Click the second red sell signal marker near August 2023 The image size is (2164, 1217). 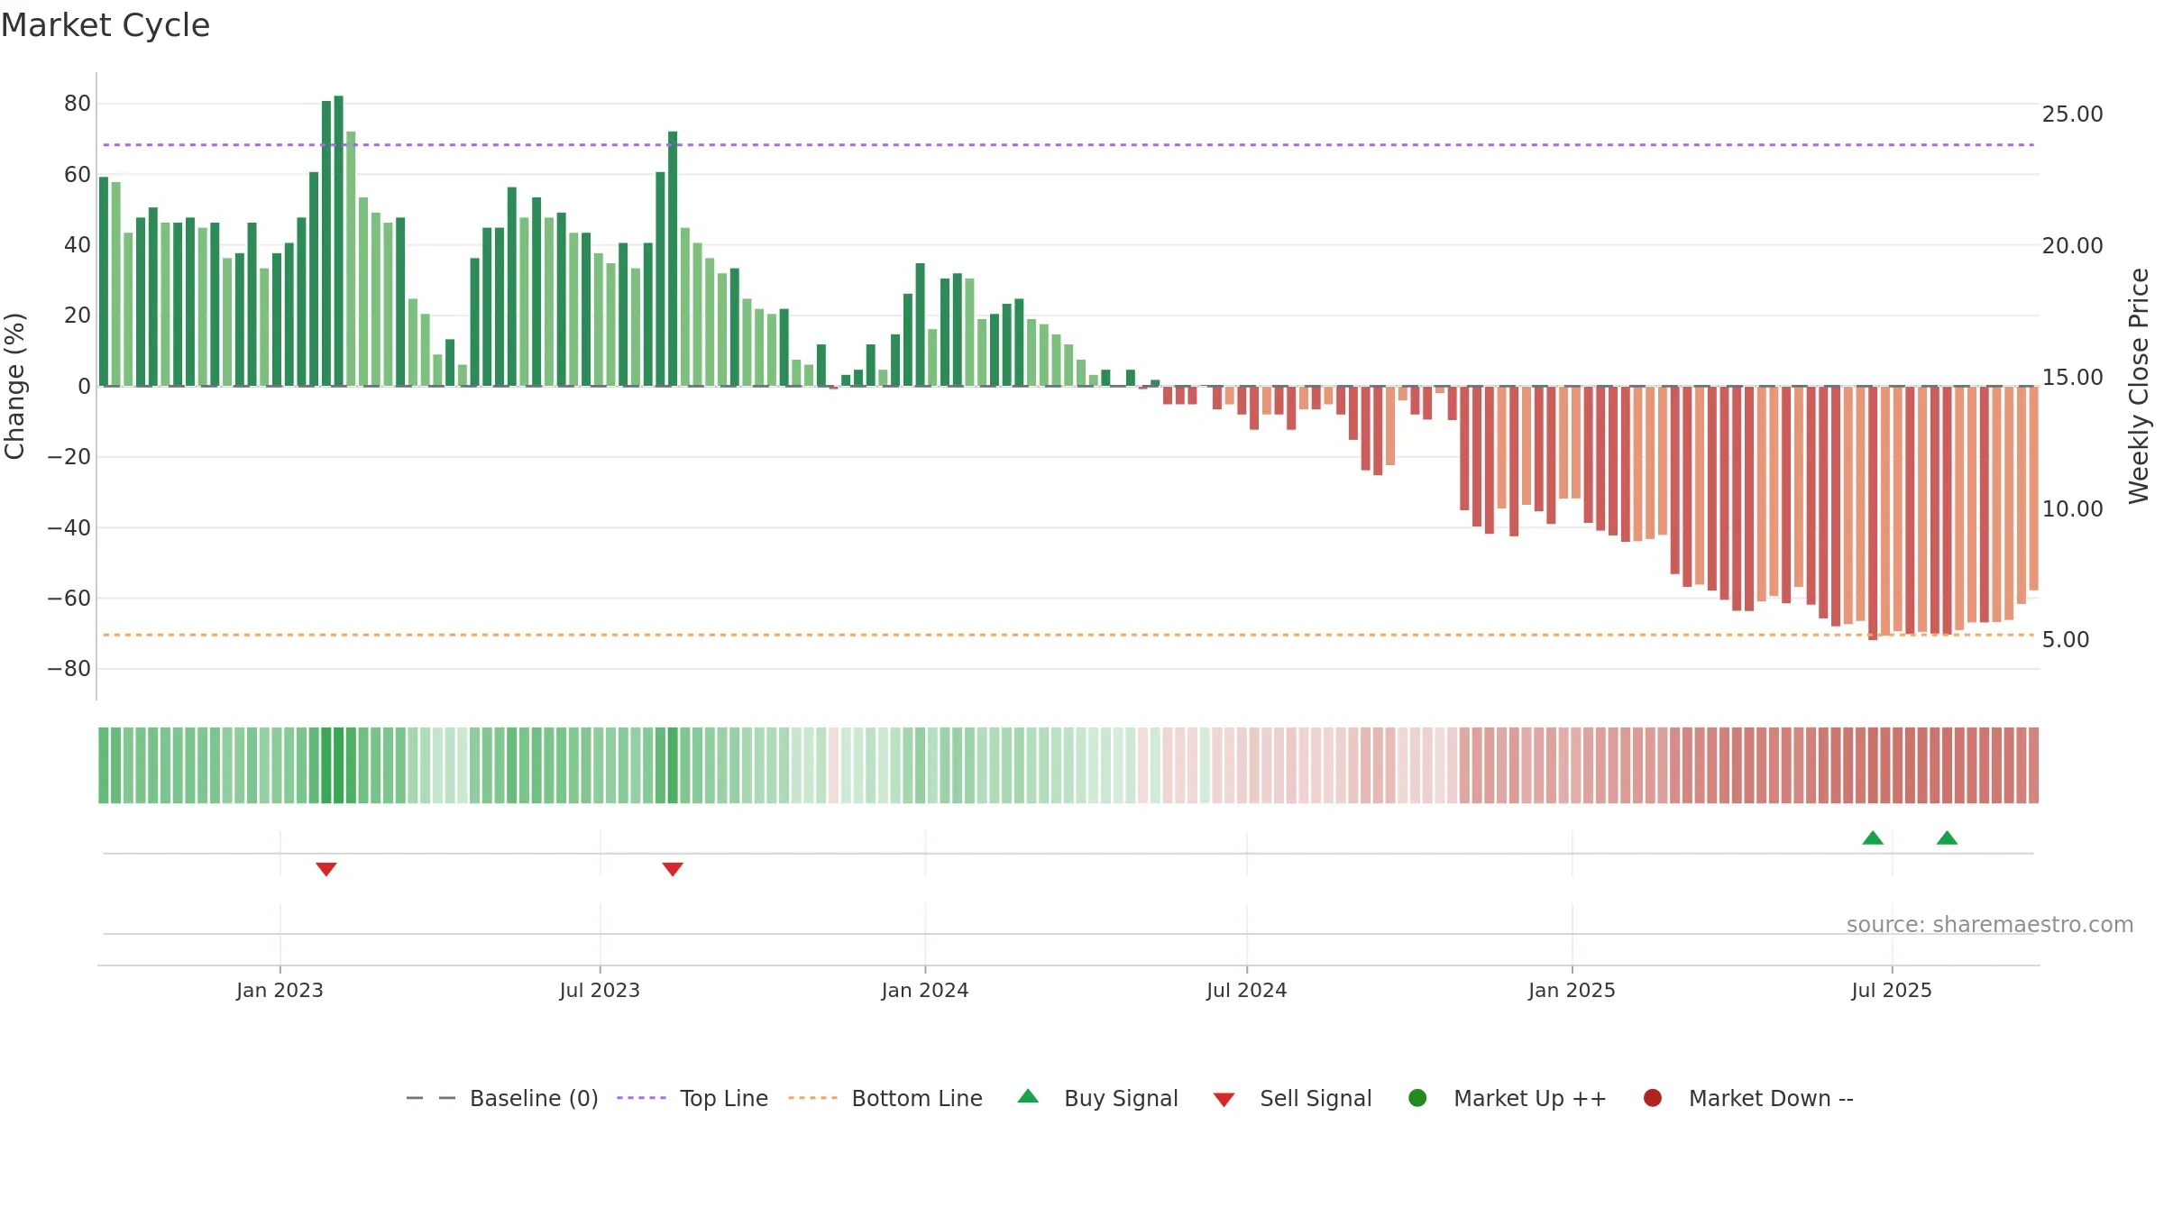click(x=673, y=869)
